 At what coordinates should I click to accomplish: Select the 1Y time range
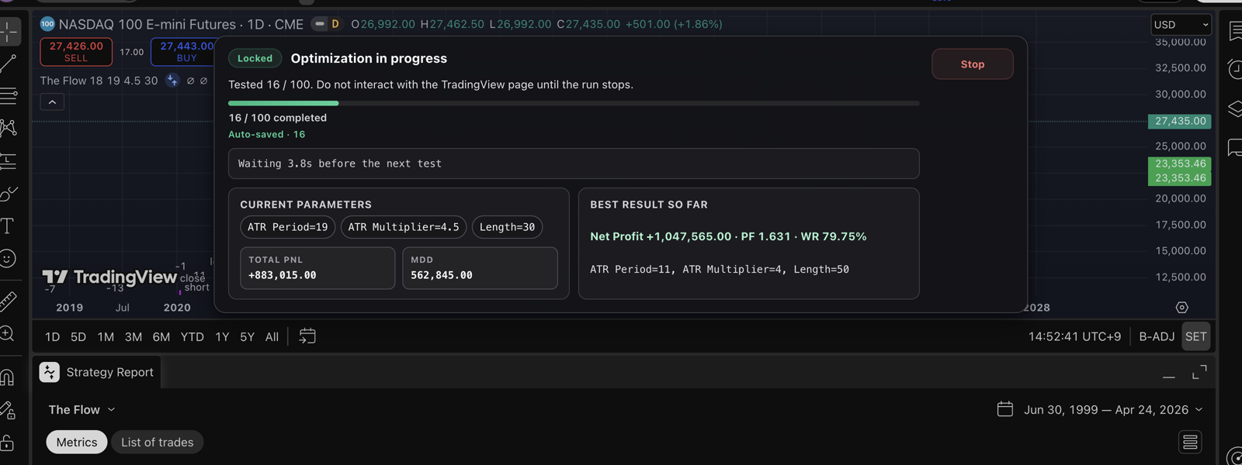point(222,336)
